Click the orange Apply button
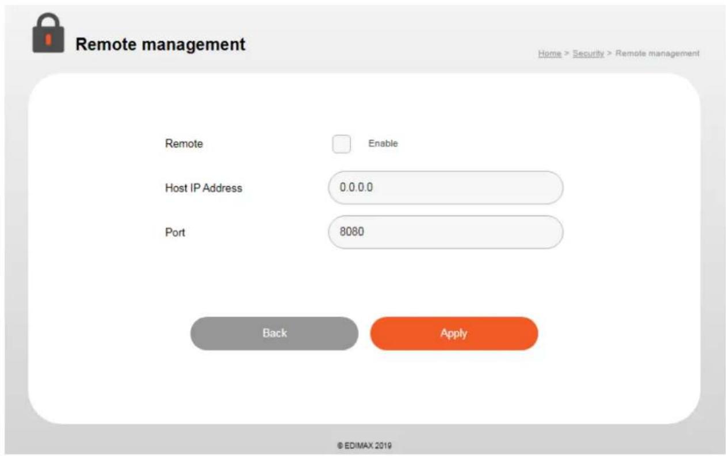 coord(454,334)
